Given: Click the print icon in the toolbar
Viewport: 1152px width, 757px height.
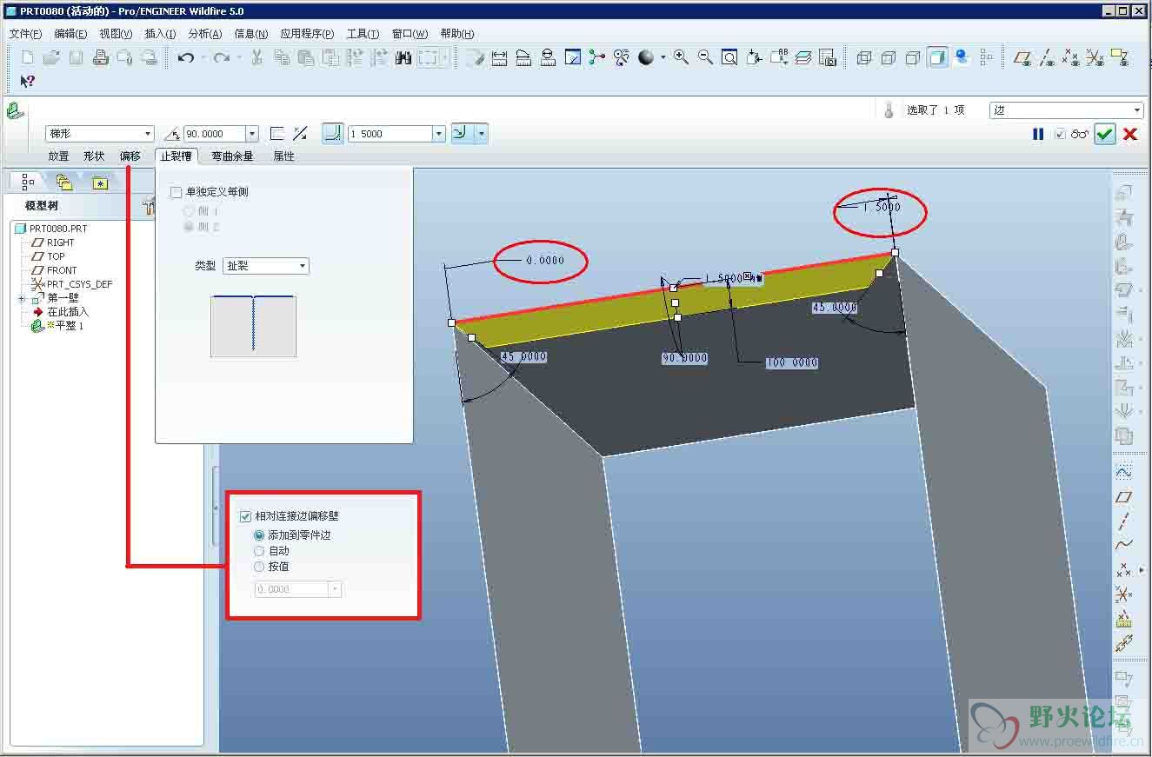Looking at the screenshot, I should (x=100, y=58).
